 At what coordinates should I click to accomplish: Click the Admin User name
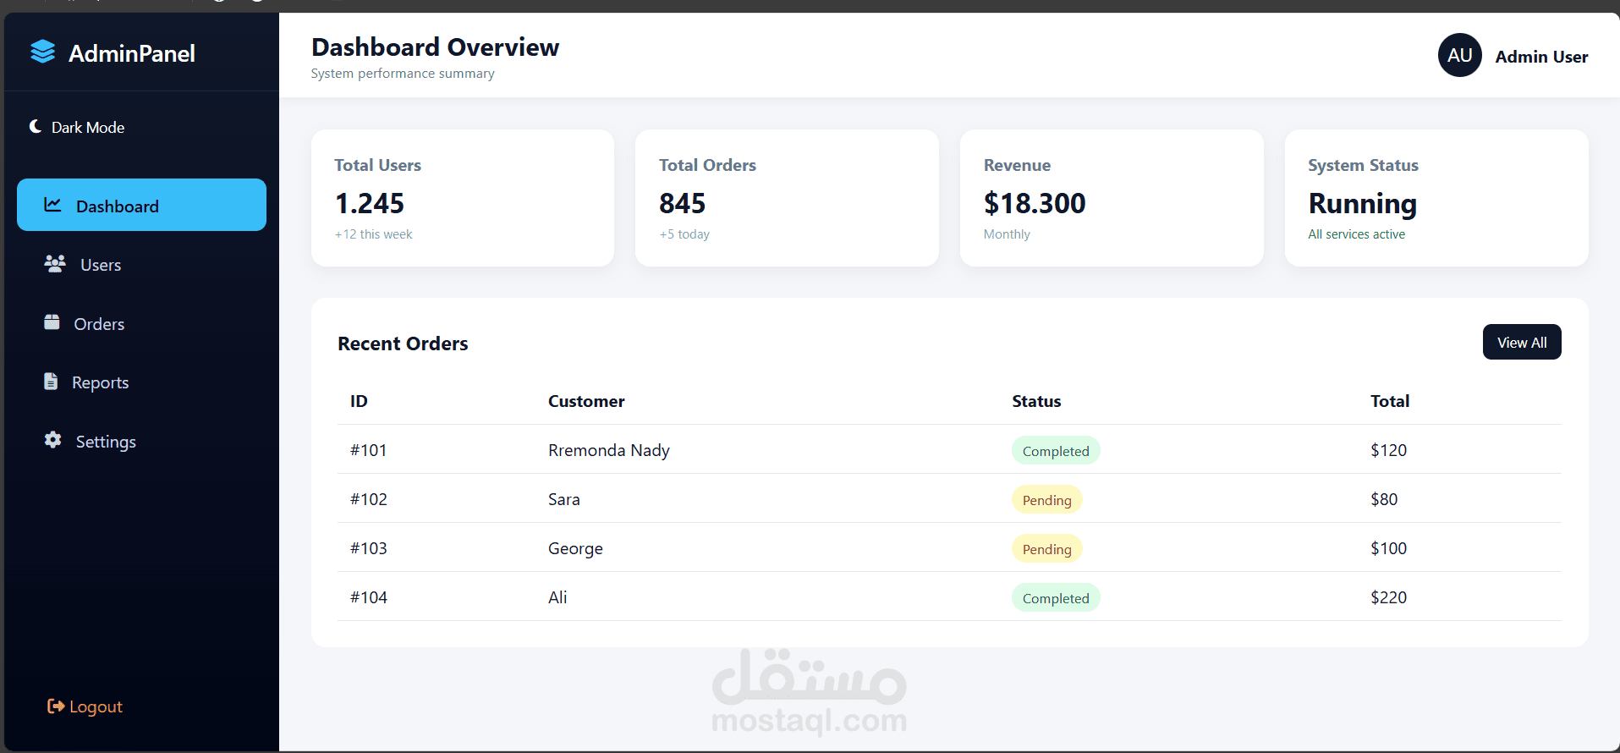click(x=1540, y=57)
